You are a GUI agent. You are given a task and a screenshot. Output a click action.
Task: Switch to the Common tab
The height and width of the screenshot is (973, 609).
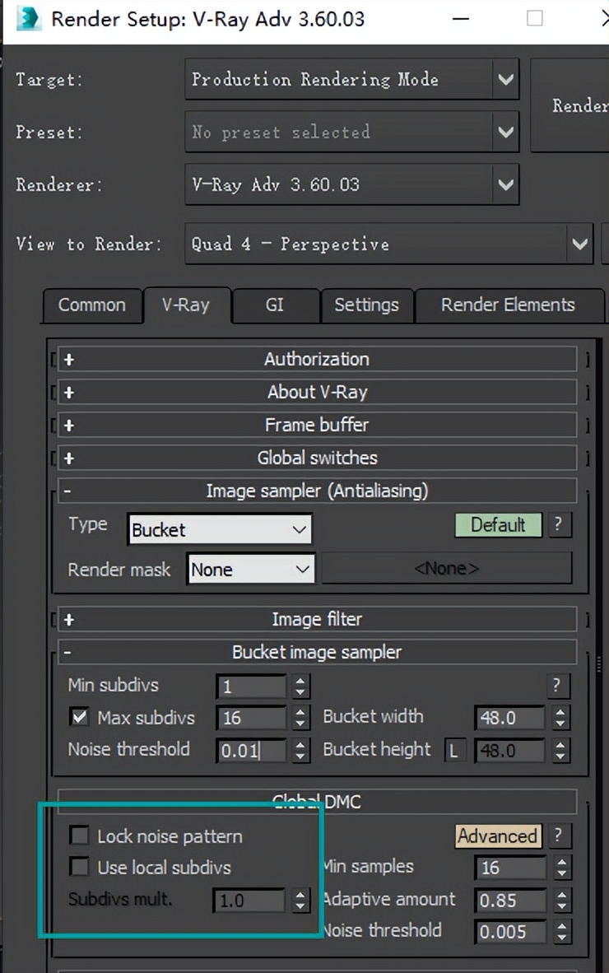click(92, 305)
